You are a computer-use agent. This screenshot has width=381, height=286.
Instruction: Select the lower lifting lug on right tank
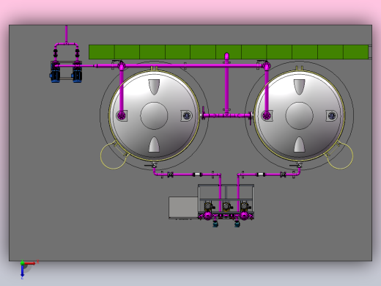coord(300,144)
